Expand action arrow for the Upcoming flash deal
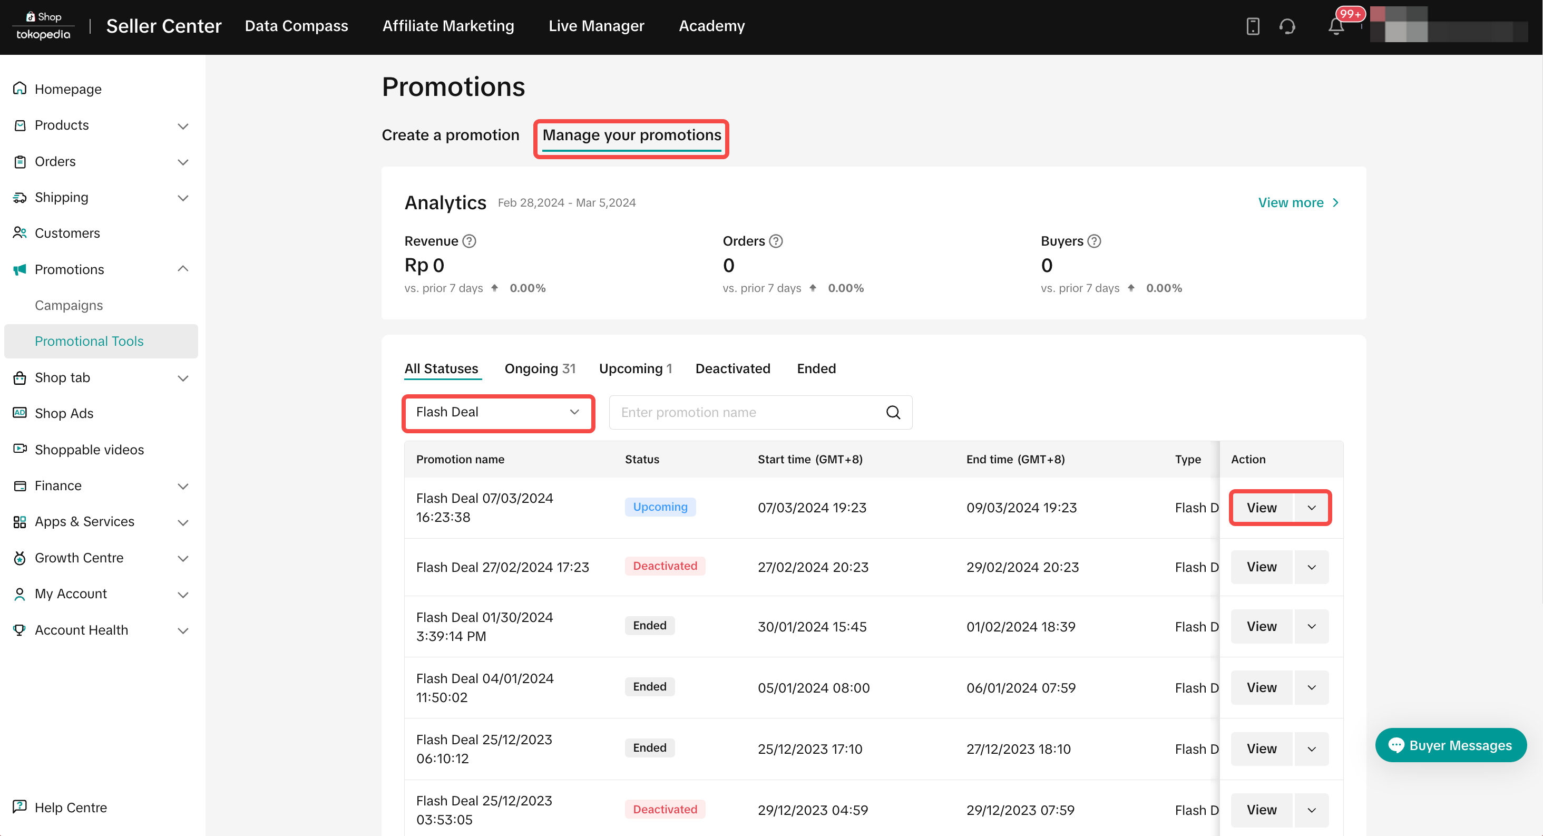 (1311, 508)
